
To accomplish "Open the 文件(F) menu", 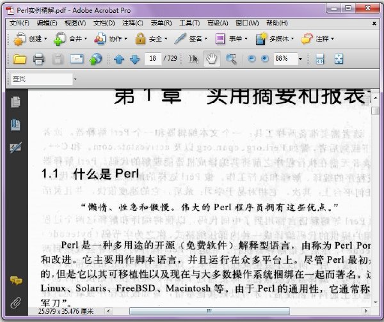I will pos(19,23).
